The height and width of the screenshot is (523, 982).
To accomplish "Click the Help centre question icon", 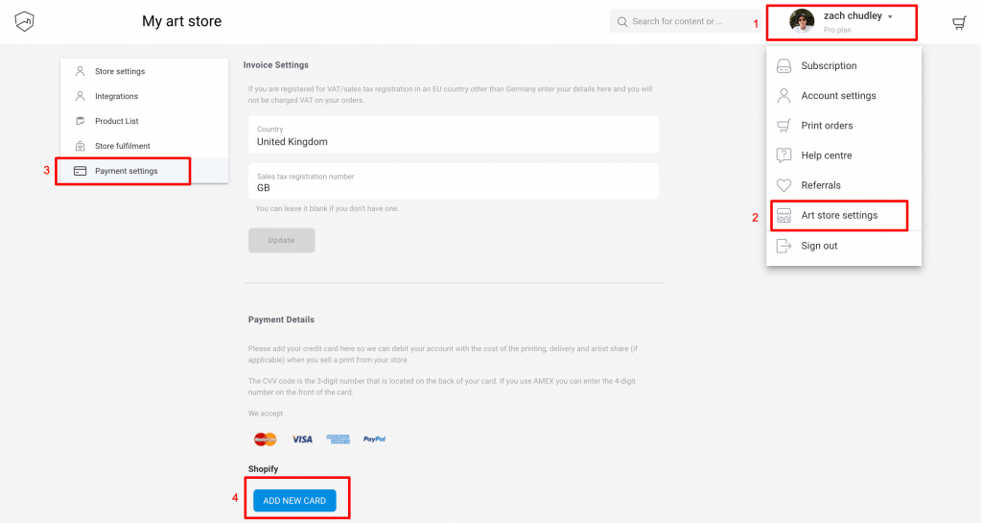I will (783, 155).
